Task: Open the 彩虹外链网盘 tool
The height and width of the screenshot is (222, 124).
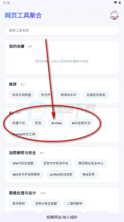Action: point(22,95)
